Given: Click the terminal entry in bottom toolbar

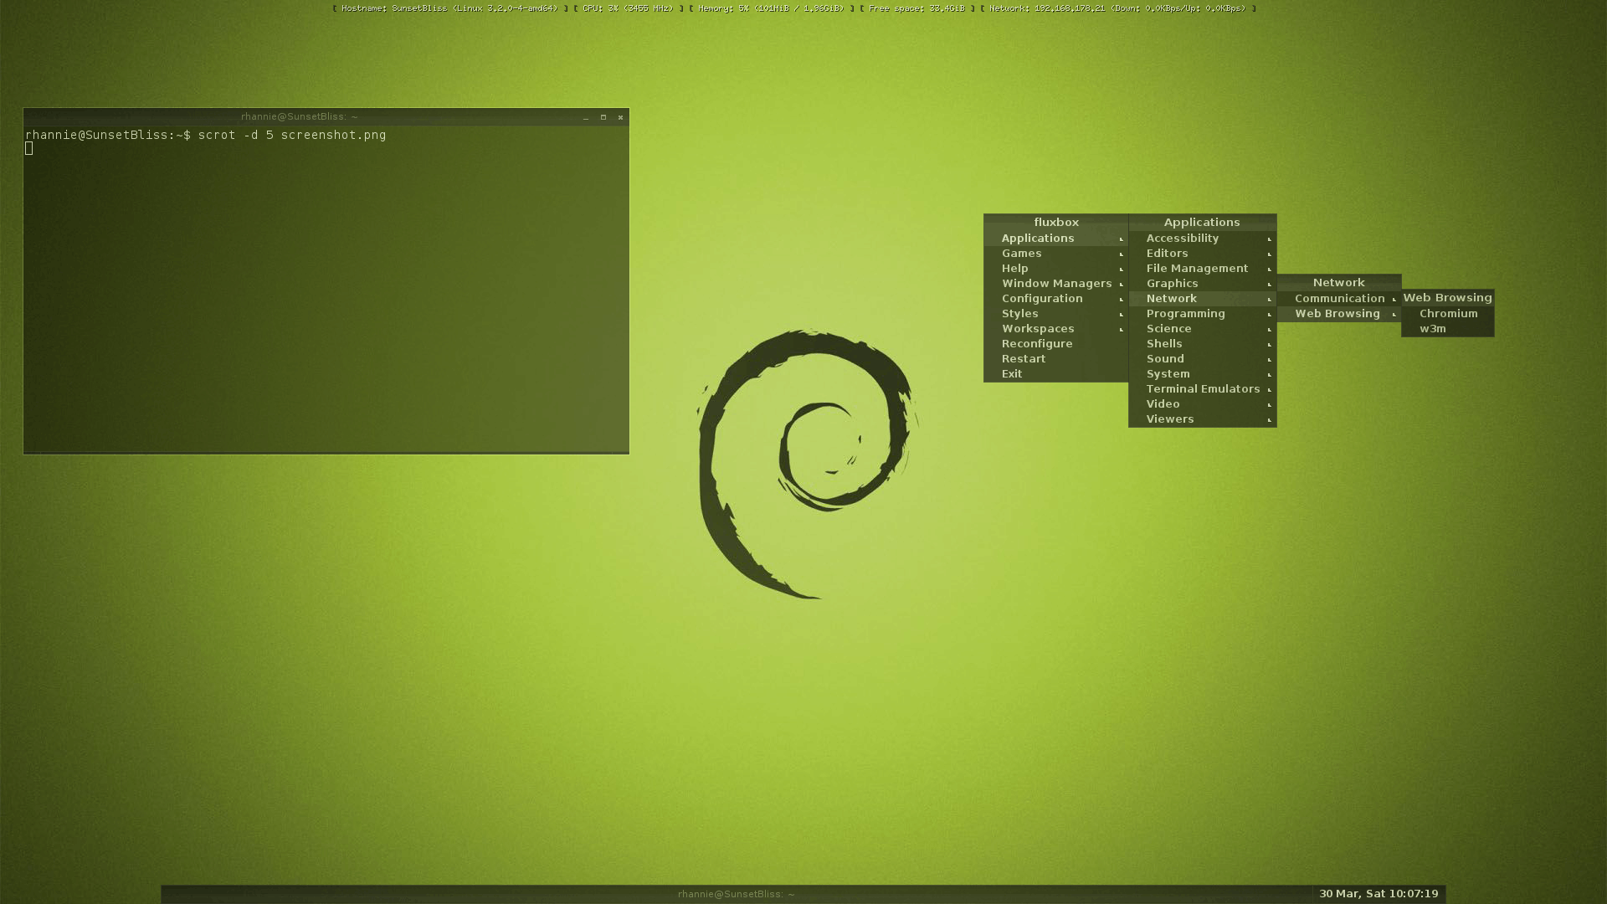Looking at the screenshot, I should (736, 894).
